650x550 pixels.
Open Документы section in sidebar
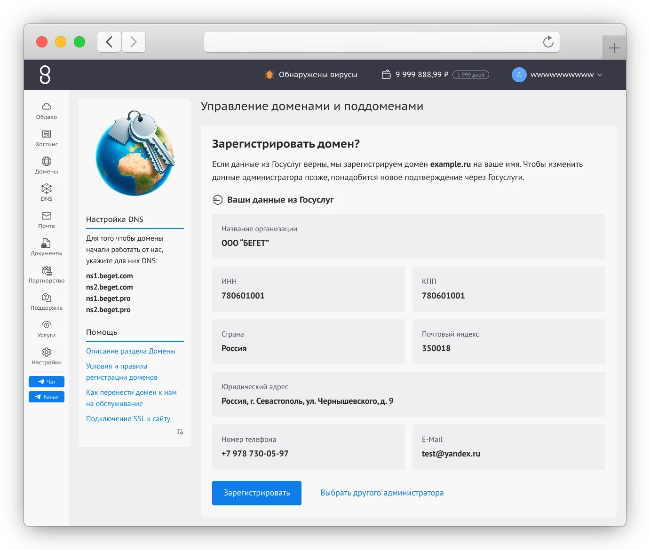[47, 247]
